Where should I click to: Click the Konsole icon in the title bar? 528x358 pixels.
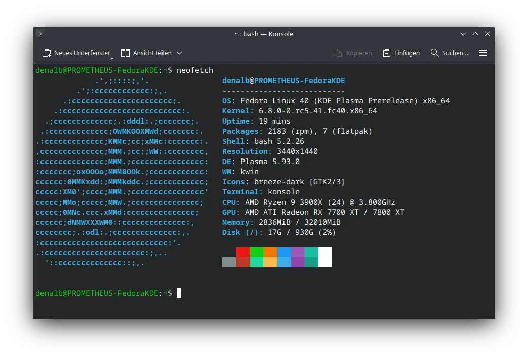click(x=40, y=34)
